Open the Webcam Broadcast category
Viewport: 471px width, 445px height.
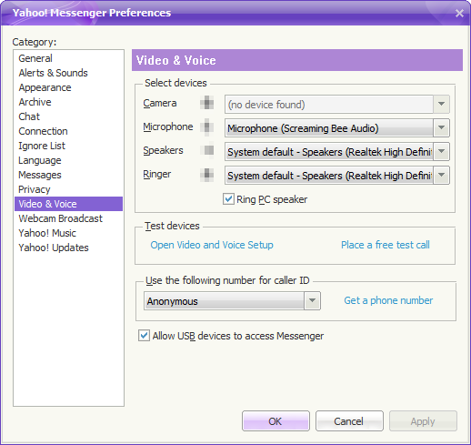click(x=68, y=218)
